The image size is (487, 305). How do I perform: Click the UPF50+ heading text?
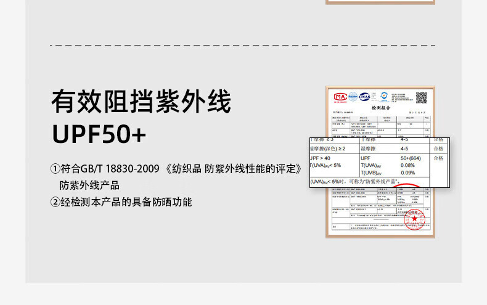(99, 134)
